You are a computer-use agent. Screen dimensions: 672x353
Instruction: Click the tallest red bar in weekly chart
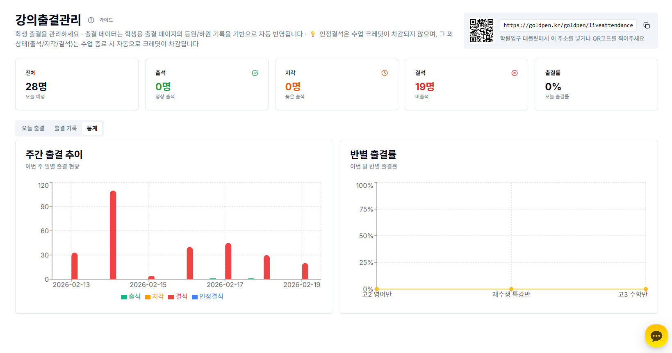click(x=113, y=235)
